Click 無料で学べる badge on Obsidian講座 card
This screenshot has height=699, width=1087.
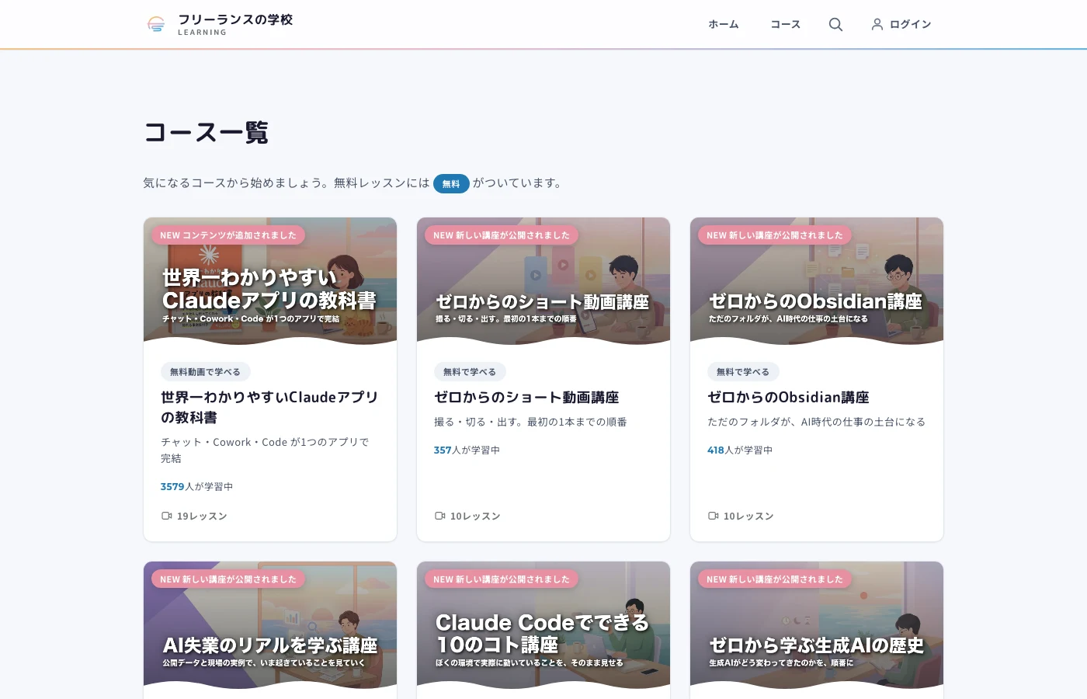[x=743, y=372]
